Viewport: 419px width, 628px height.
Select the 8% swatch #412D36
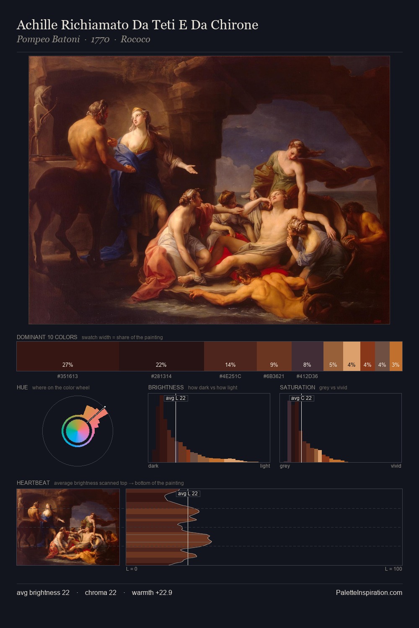click(308, 356)
